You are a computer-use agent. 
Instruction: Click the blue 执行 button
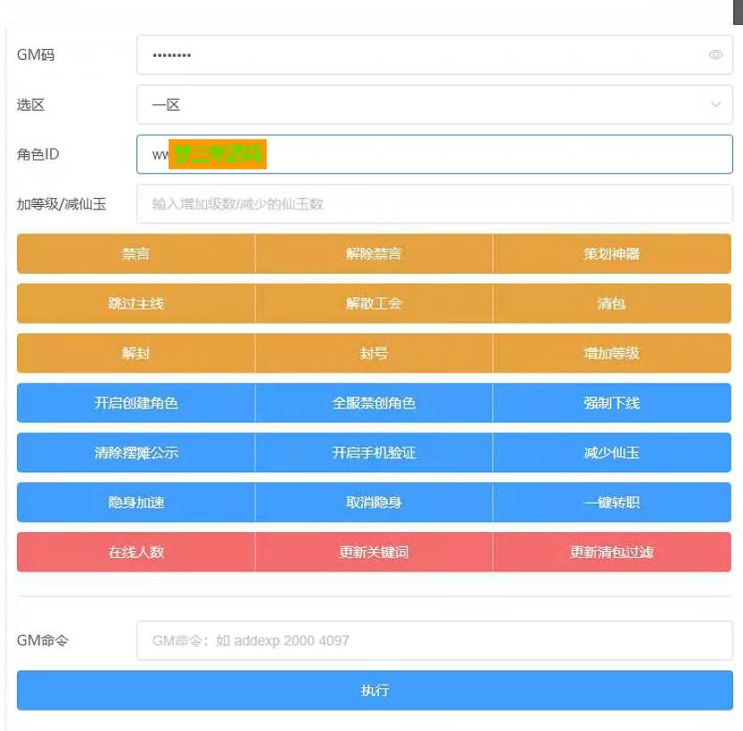click(375, 690)
